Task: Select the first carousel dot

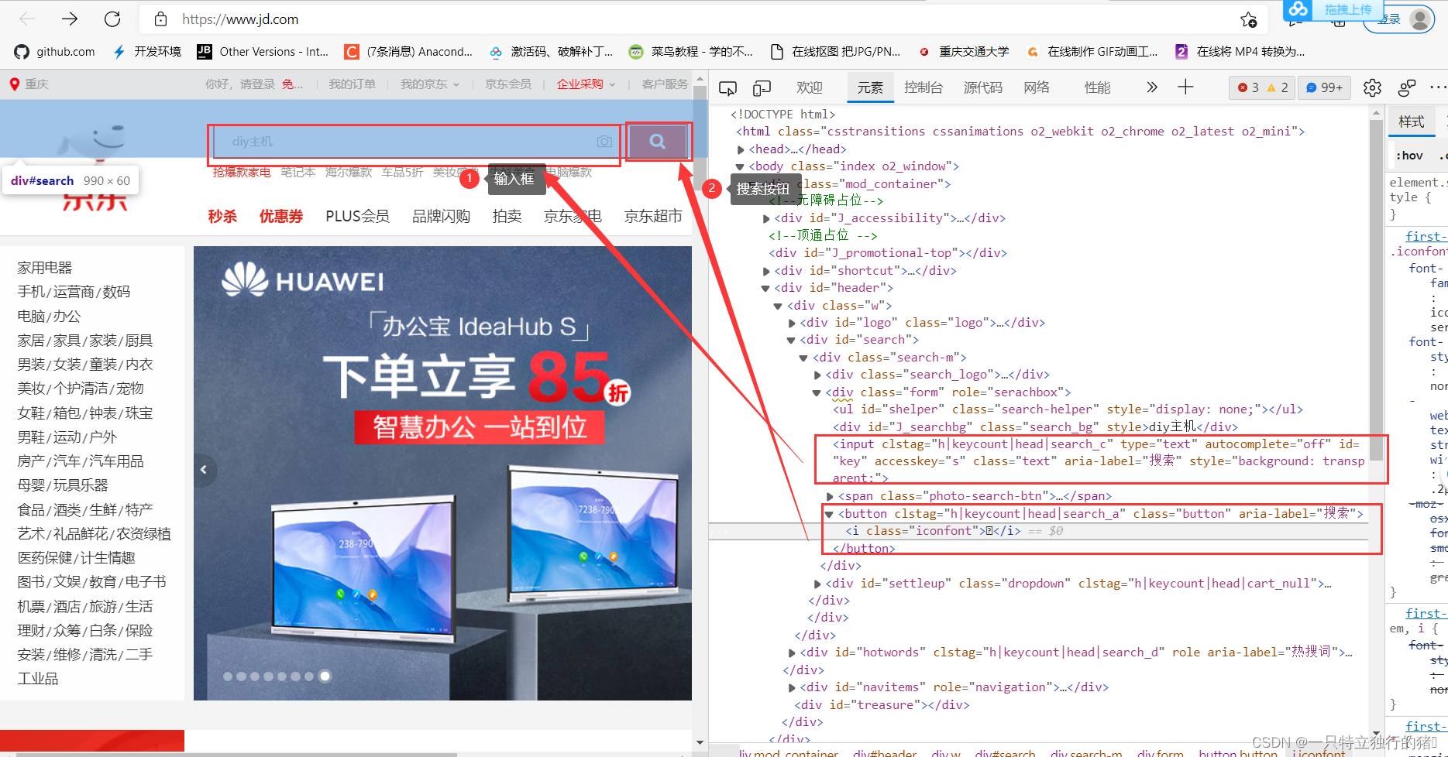Action: click(228, 677)
